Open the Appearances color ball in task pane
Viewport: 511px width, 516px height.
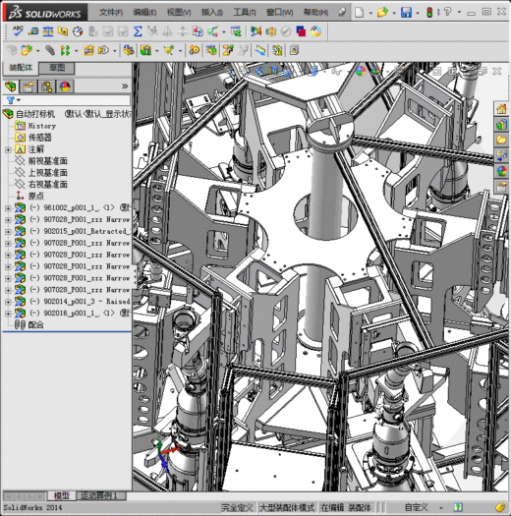click(x=501, y=171)
